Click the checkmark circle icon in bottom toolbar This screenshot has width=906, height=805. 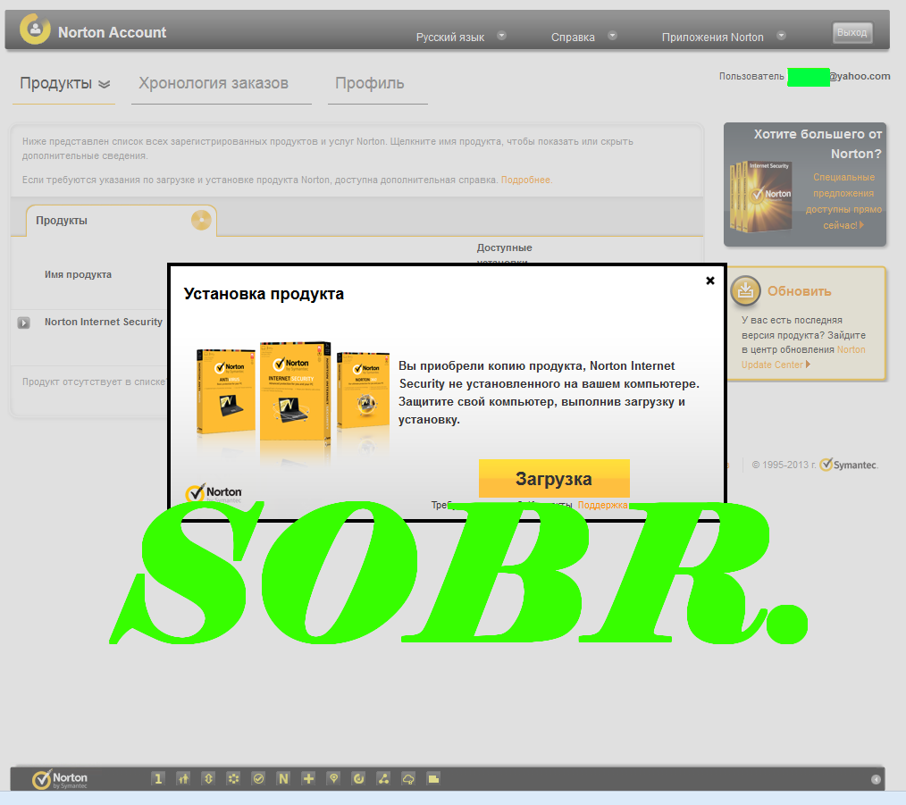coord(258,778)
